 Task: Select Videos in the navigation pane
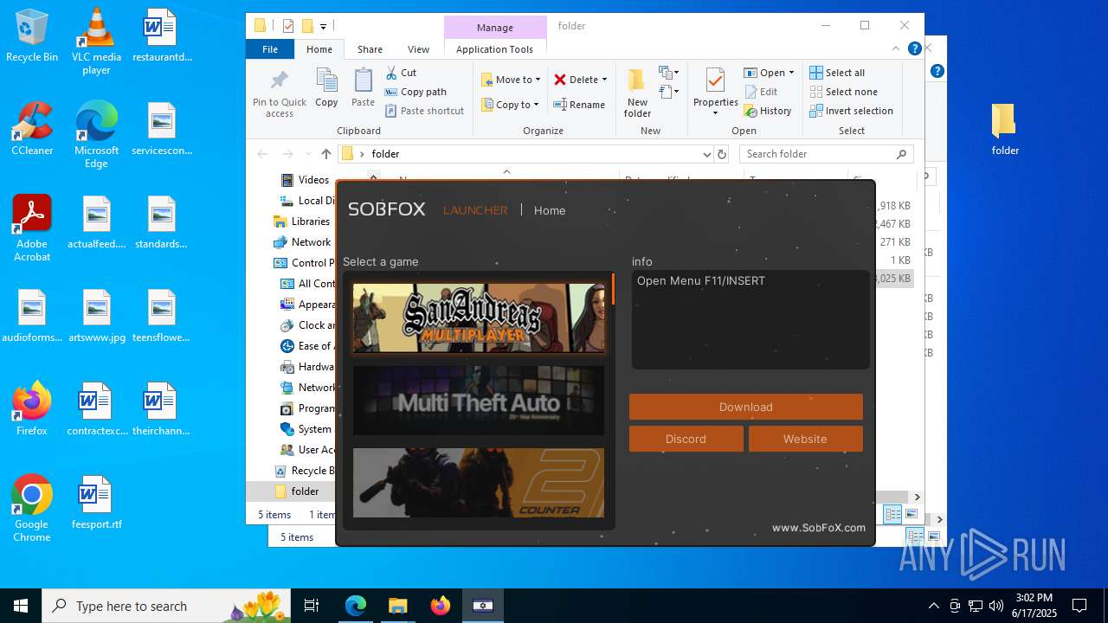(x=305, y=180)
